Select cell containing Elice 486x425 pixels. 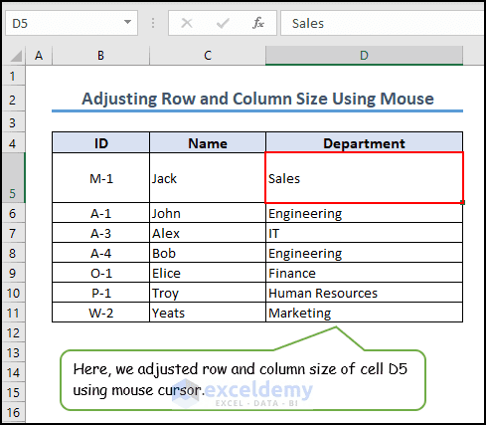coord(208,273)
